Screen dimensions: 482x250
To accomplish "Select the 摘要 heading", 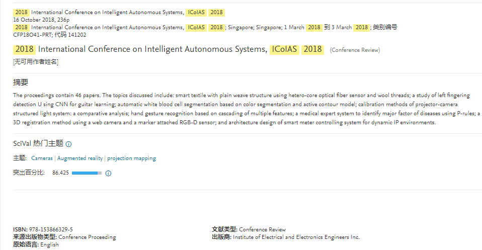I will click(21, 82).
